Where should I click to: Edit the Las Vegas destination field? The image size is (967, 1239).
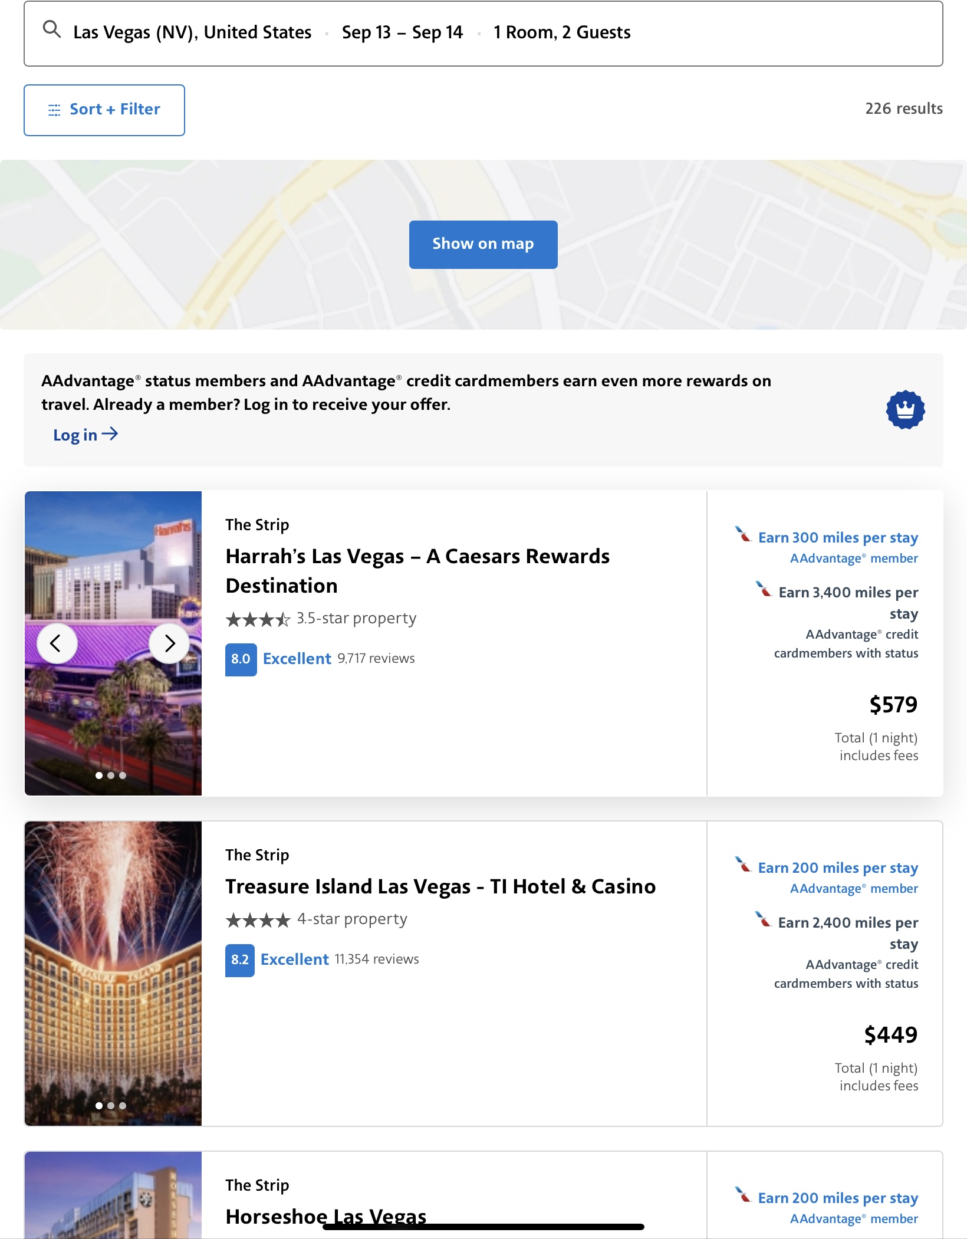[x=192, y=32]
